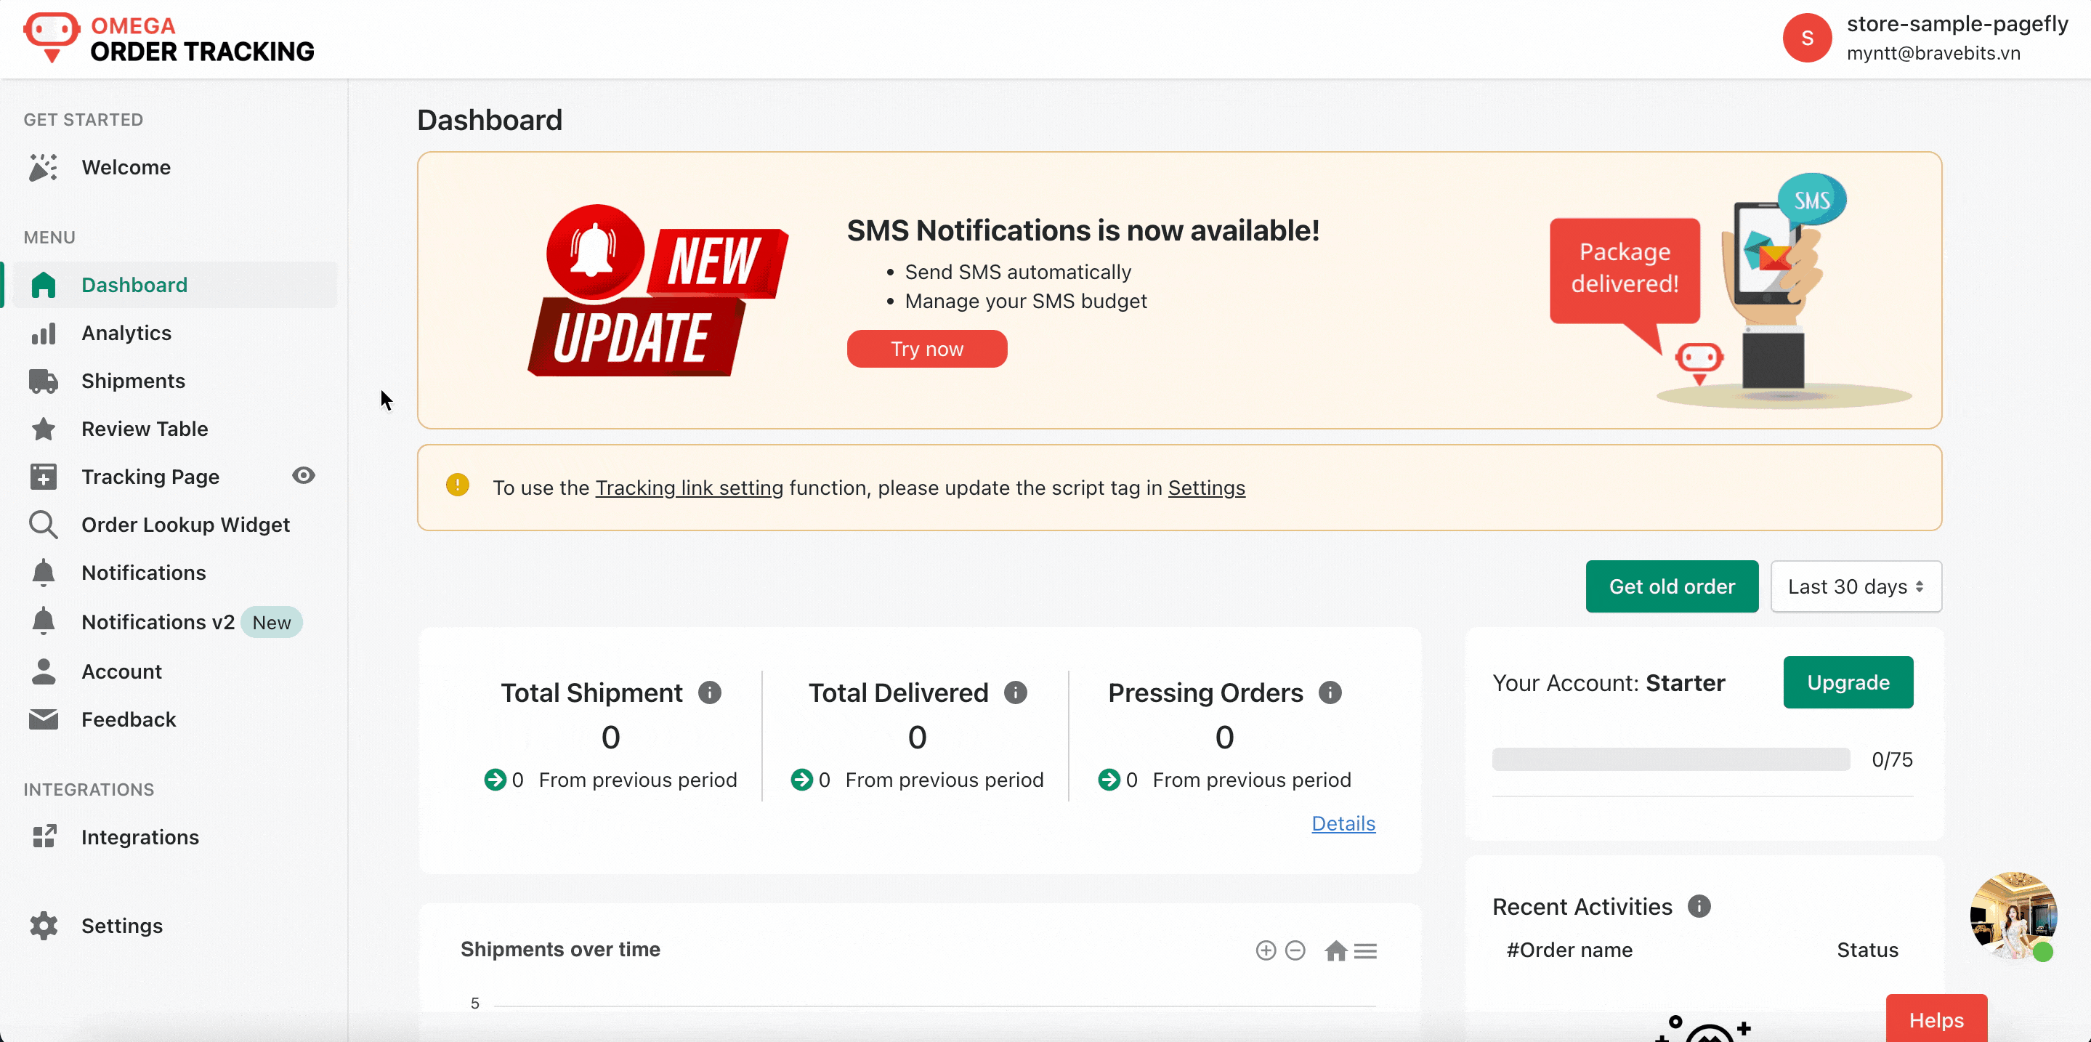Toggle Tracking Page preview eye icon
Viewport: 2091px width, 1042px height.
tap(304, 475)
